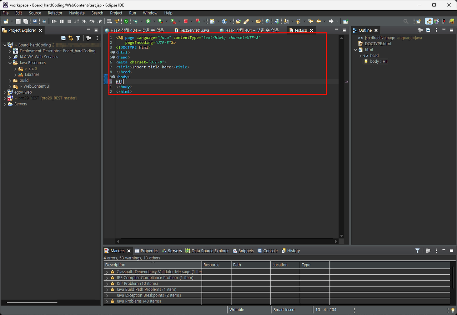This screenshot has width=457, height=315.
Task: Expand the JSP Problem (10 items) group
Action: click(107, 284)
